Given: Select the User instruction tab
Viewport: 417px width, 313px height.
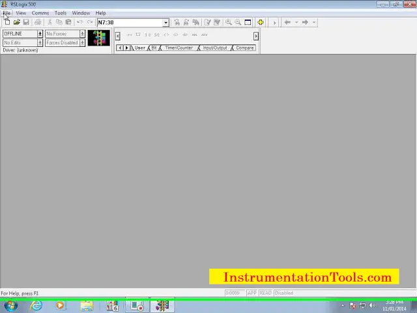Looking at the screenshot, I should point(139,48).
